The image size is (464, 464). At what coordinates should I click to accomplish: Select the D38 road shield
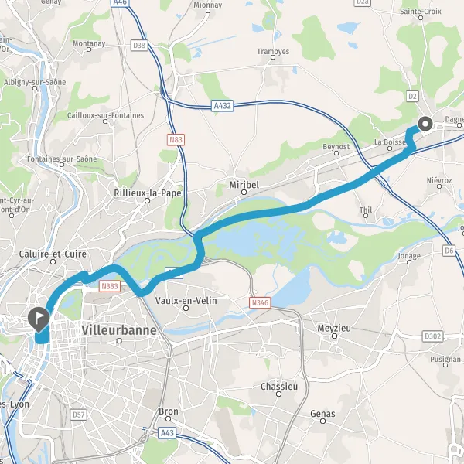139,46
